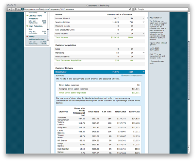Select Getting There Properties customer
This screenshot has width=196, height=162.
[x=35, y=17]
